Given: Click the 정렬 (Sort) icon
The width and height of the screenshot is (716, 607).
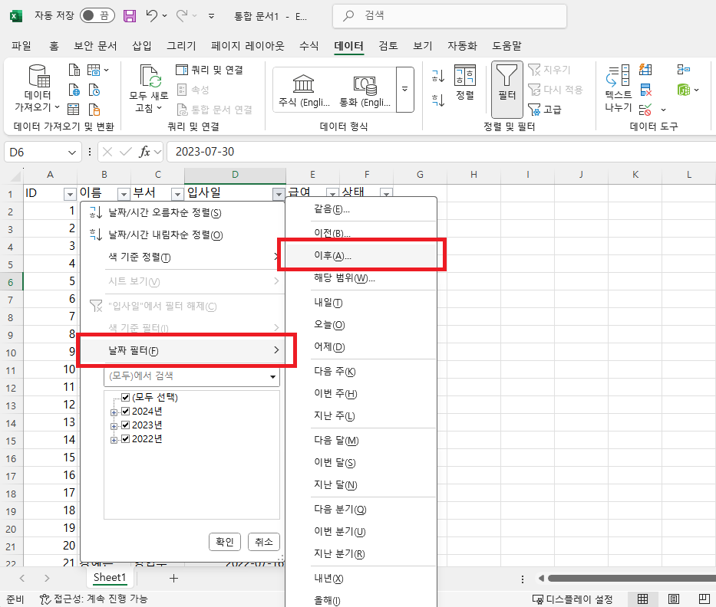Looking at the screenshot, I should tap(467, 84).
